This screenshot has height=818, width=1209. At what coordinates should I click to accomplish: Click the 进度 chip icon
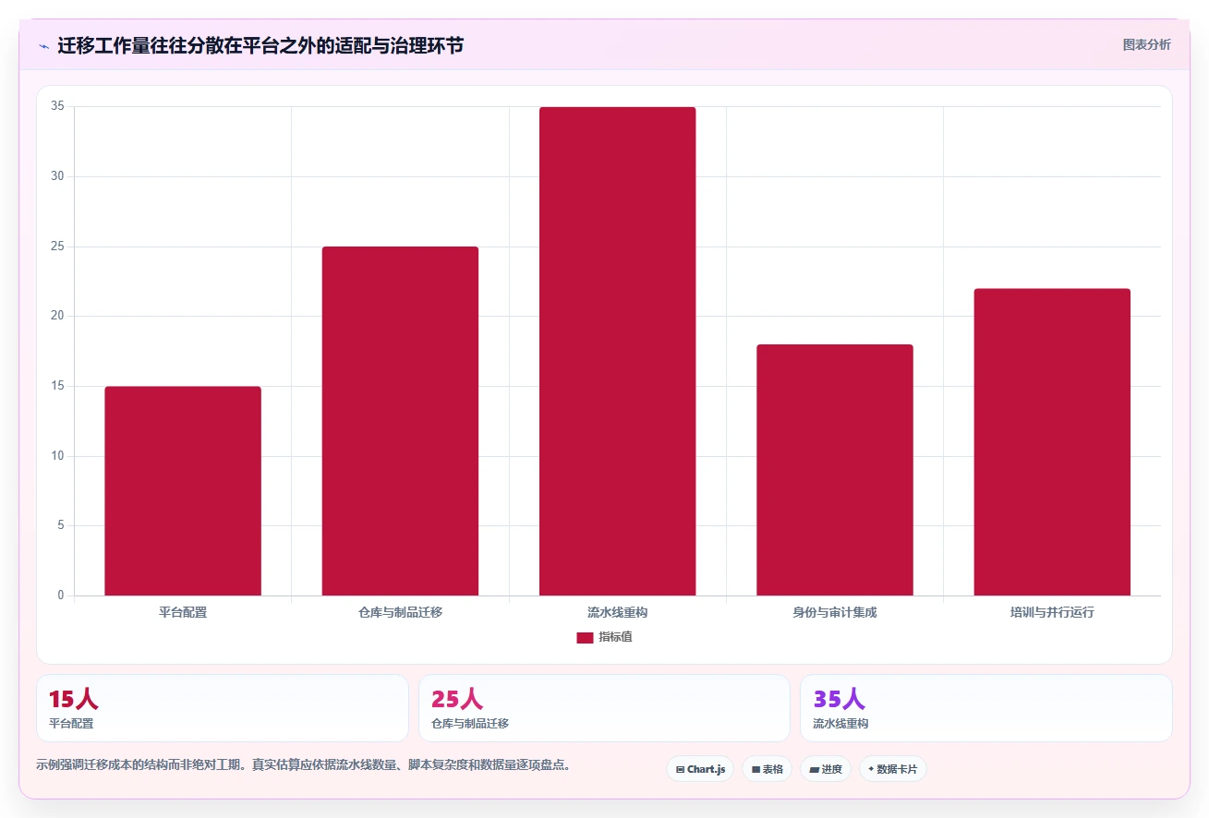coord(814,769)
